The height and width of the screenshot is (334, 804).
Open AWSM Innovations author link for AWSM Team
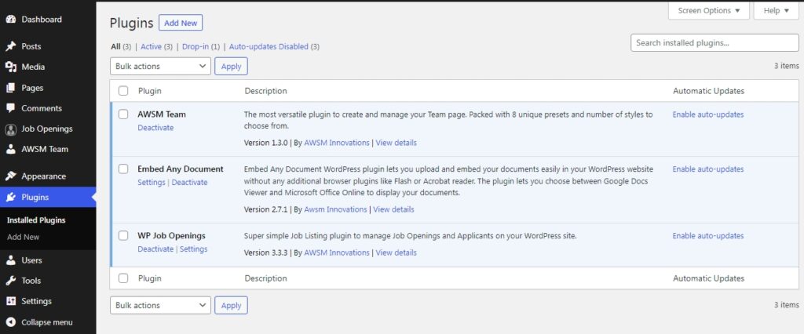[x=337, y=143]
